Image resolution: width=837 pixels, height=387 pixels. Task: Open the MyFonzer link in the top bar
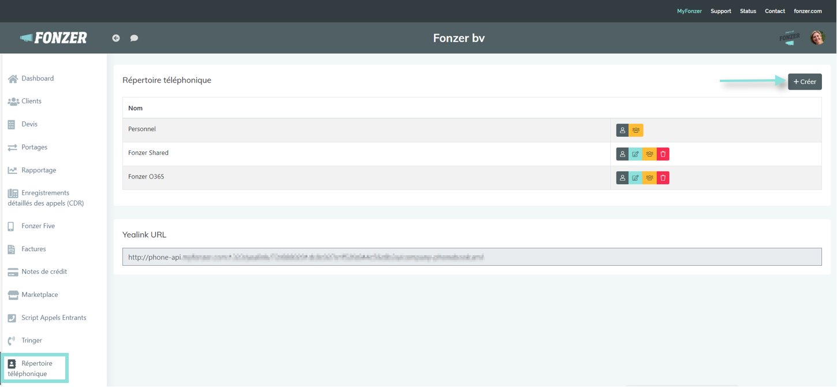[x=689, y=11]
